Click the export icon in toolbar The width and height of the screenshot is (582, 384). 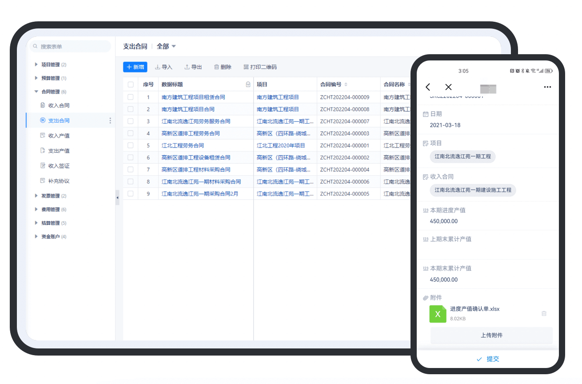tap(187, 67)
